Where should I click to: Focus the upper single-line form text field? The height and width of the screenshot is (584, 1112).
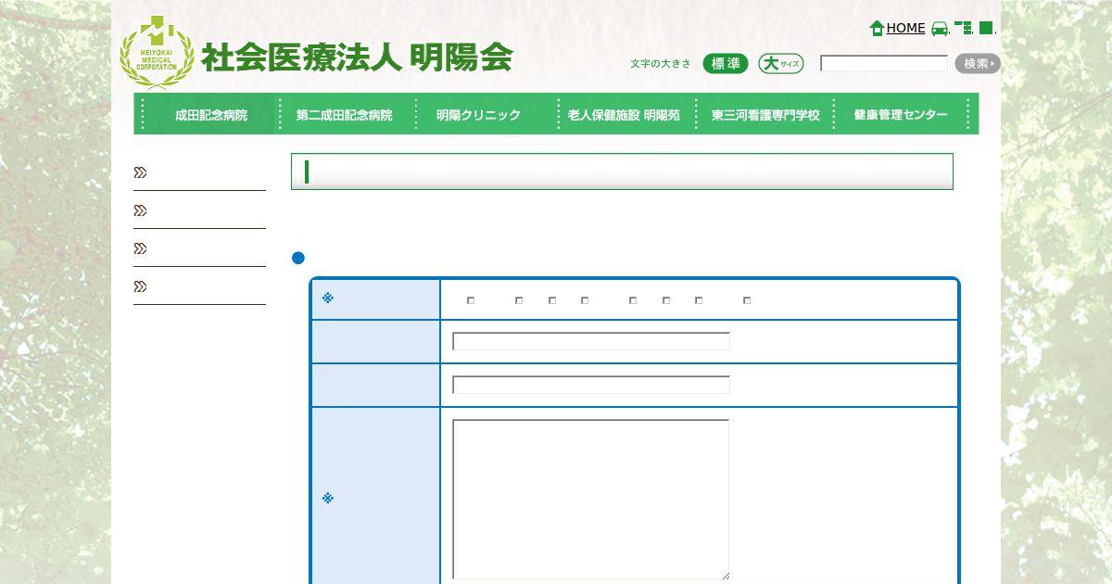click(x=591, y=341)
